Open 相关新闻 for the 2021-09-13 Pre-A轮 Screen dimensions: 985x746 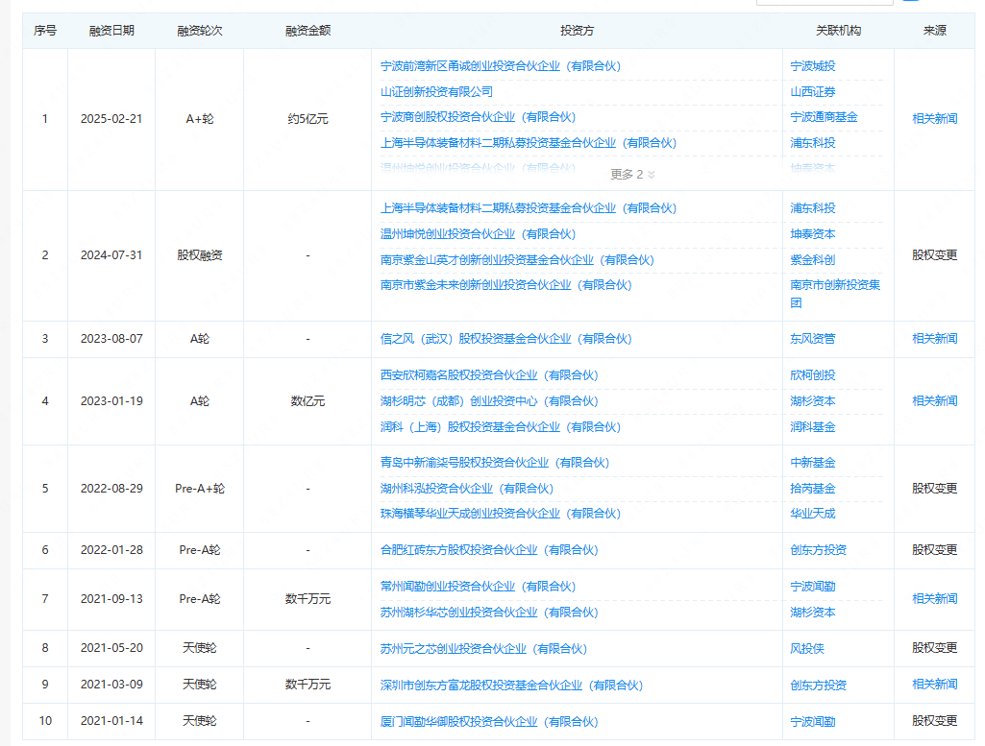click(x=933, y=599)
